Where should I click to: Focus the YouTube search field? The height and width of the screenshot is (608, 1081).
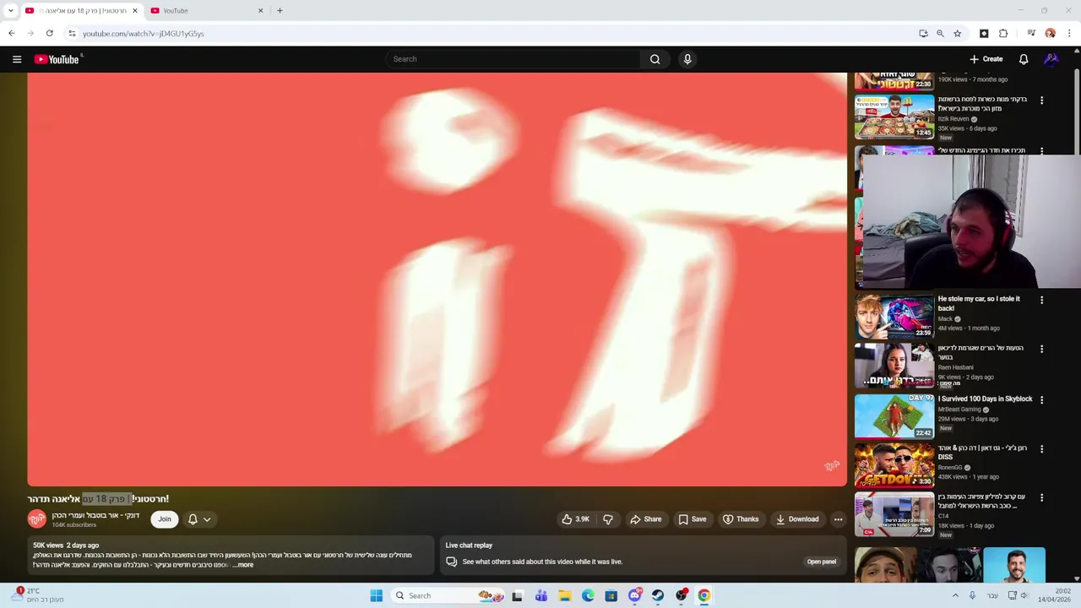tap(513, 59)
